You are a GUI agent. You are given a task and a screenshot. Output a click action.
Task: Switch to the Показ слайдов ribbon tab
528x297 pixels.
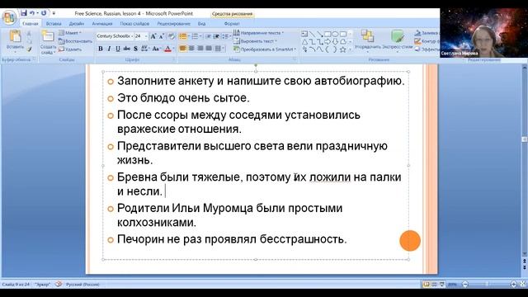(134, 24)
